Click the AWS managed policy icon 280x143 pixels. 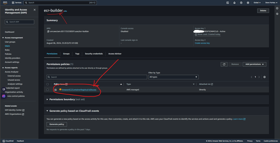point(60,90)
